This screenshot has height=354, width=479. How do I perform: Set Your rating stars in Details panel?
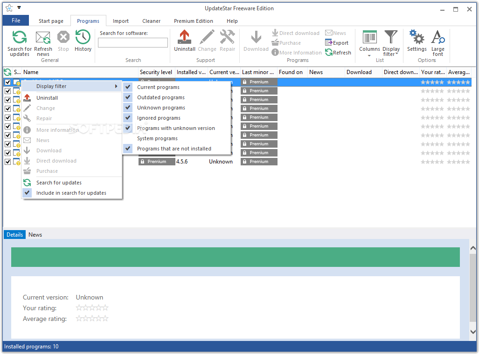pyautogui.click(x=92, y=307)
